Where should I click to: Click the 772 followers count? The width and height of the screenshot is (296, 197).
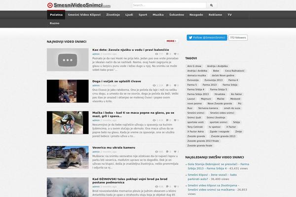(x=238, y=37)
